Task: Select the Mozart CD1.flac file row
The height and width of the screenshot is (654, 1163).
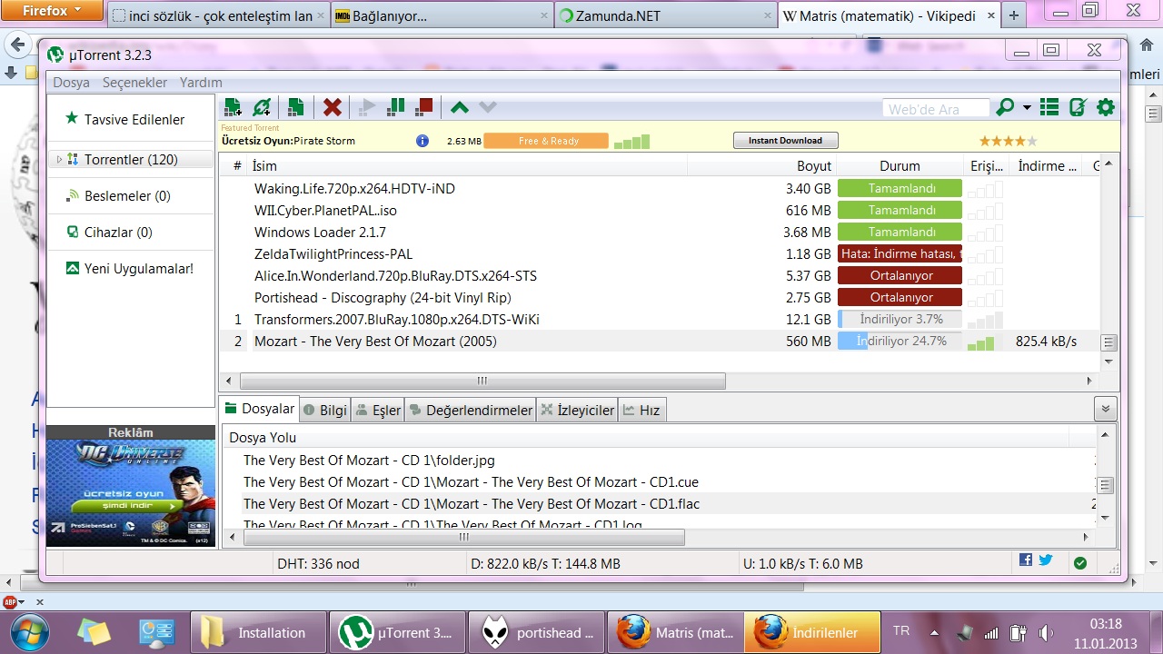Action: pyautogui.click(x=658, y=504)
